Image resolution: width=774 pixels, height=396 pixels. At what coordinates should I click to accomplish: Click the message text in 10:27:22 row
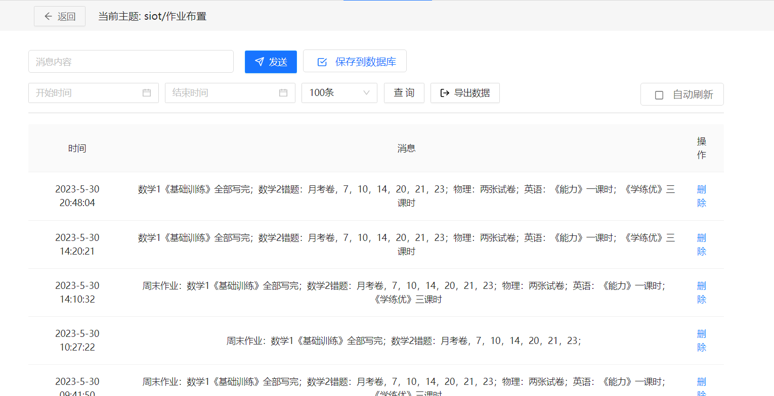point(404,340)
